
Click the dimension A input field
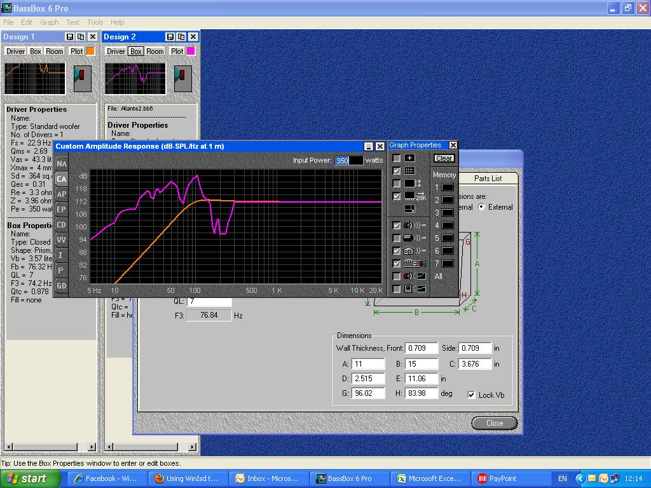click(x=368, y=364)
